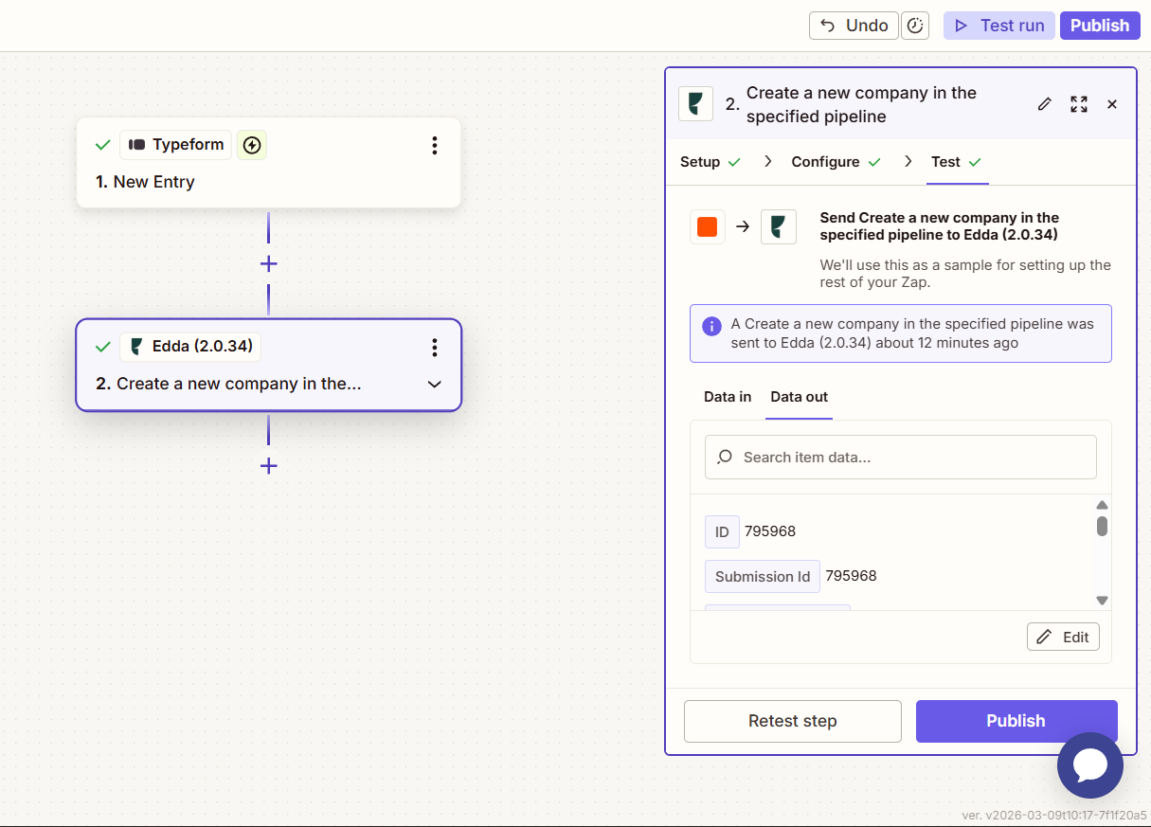Click the Edit button under data out
Image resolution: width=1151 pixels, height=827 pixels.
tap(1063, 637)
